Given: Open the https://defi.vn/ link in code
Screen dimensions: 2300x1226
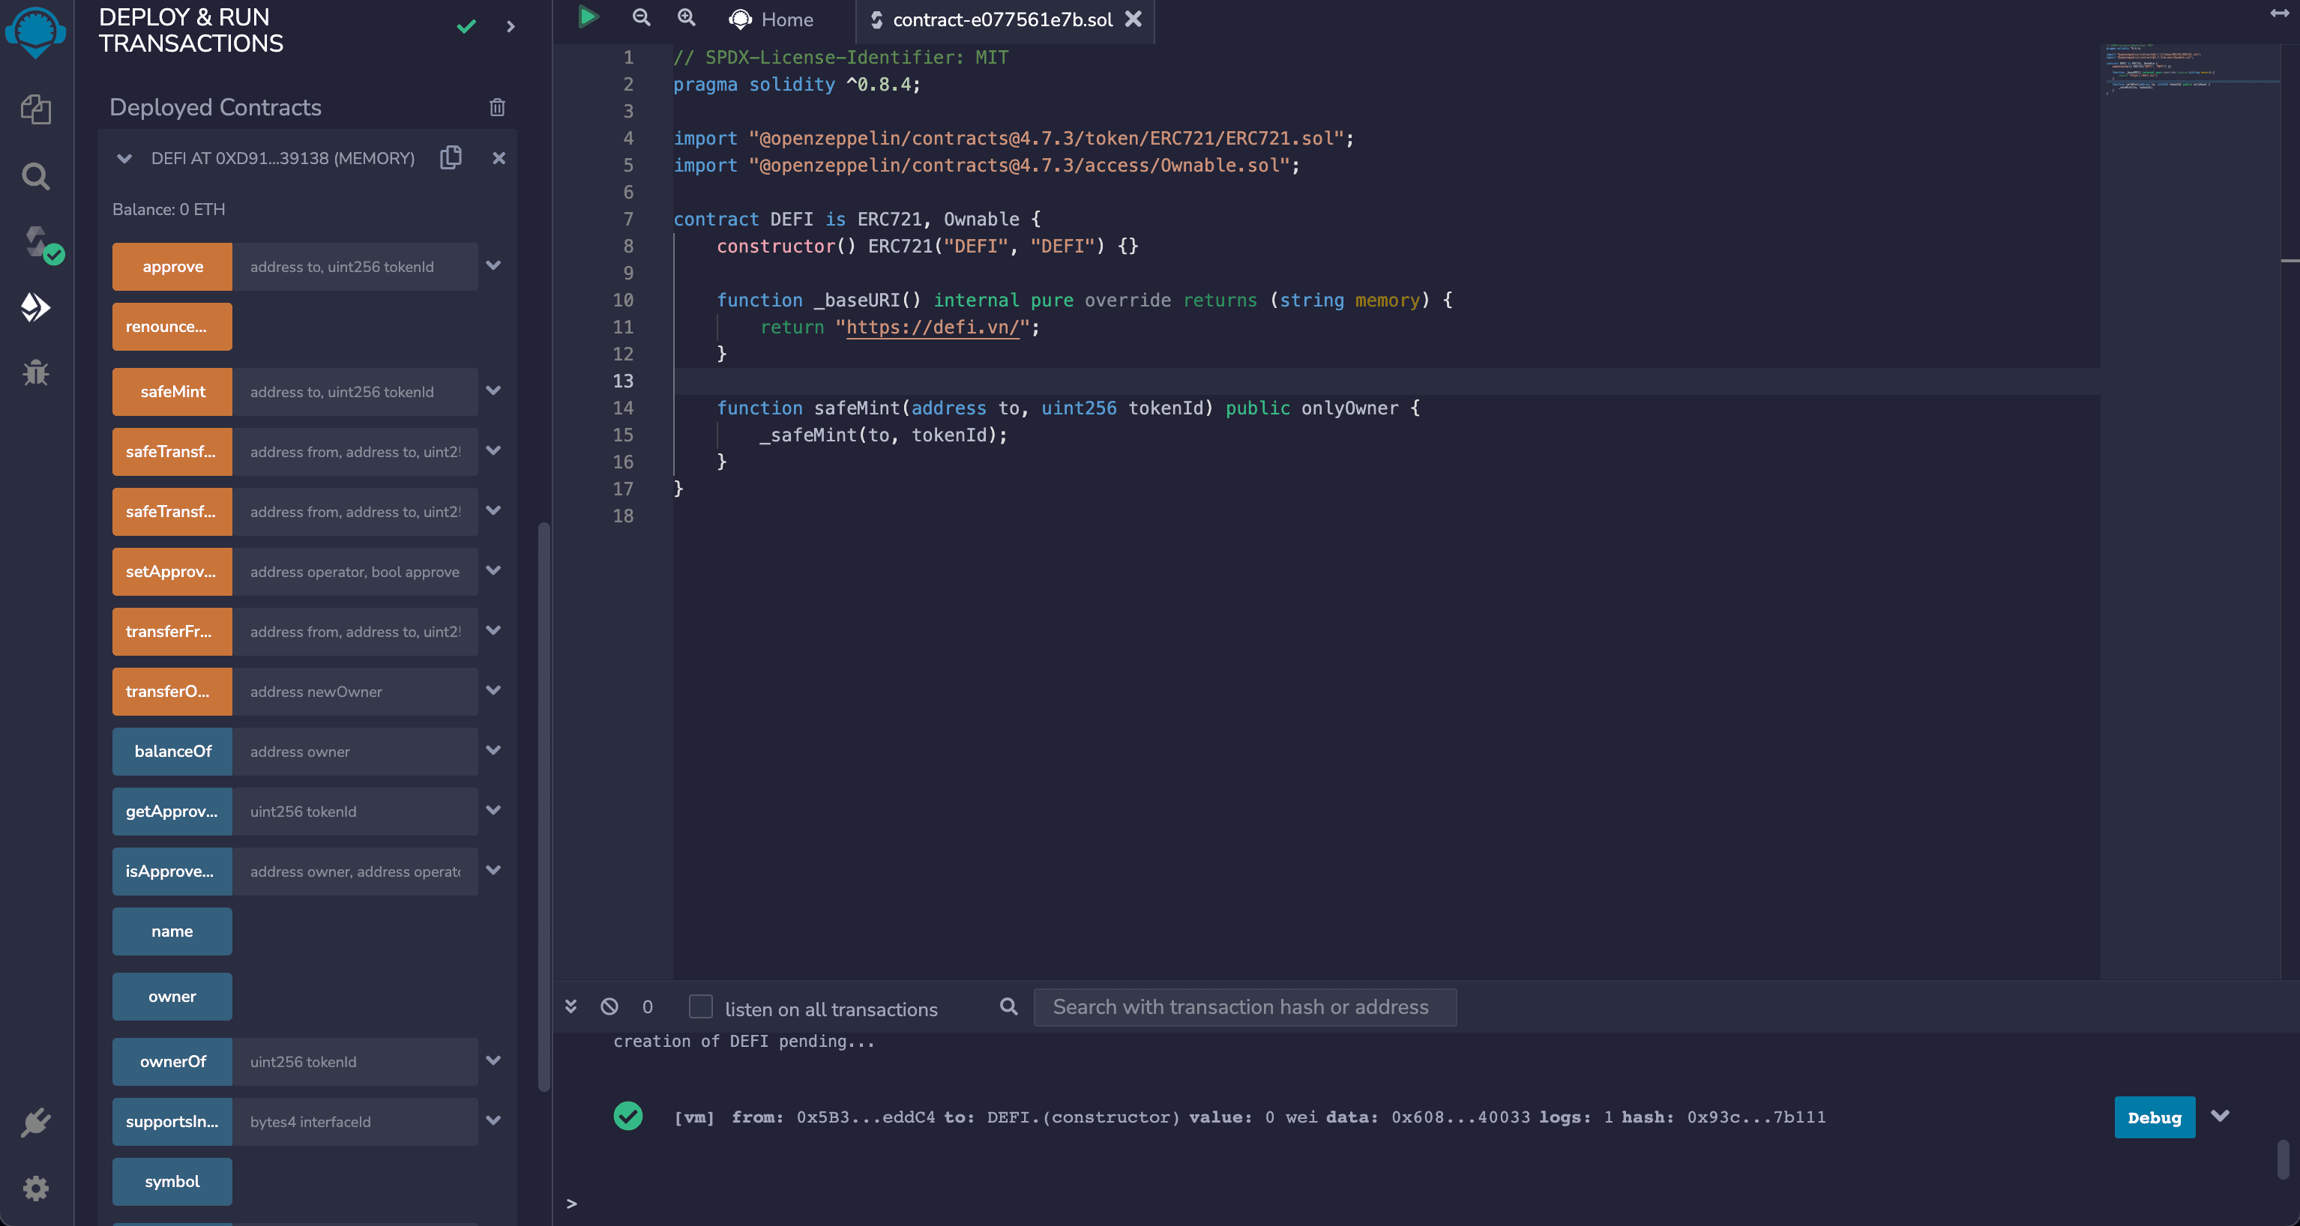Looking at the screenshot, I should point(932,327).
